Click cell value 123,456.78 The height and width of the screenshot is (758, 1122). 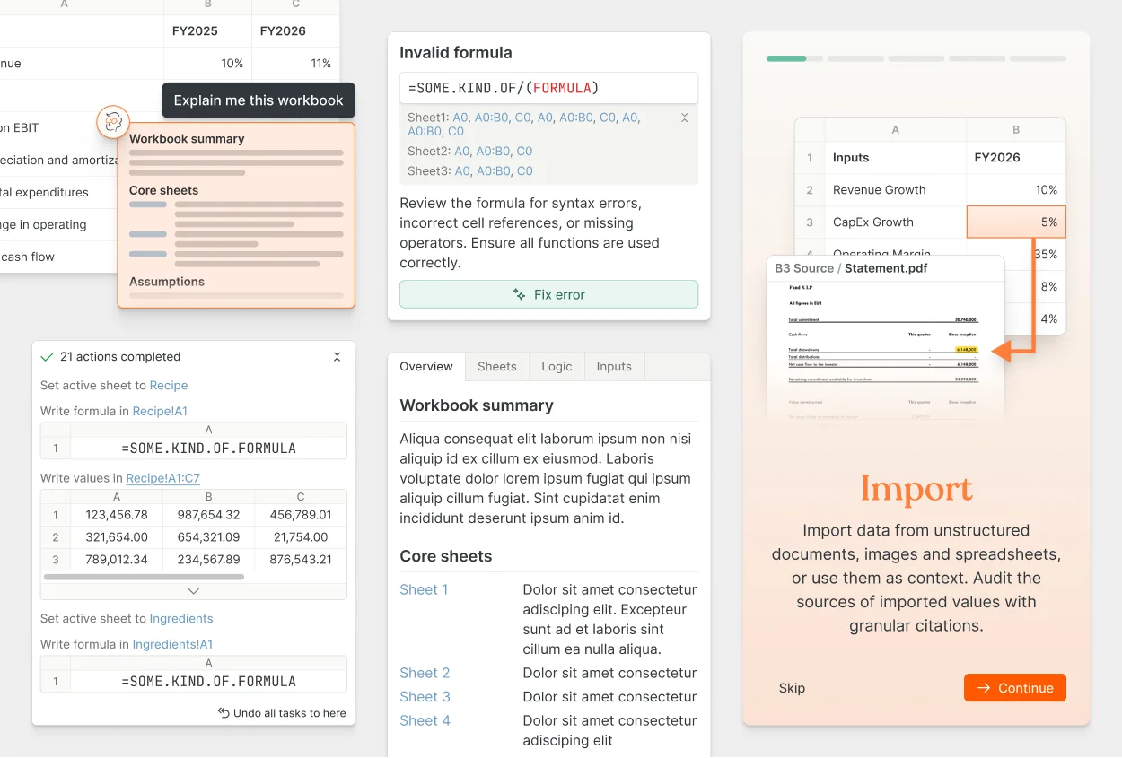(117, 515)
